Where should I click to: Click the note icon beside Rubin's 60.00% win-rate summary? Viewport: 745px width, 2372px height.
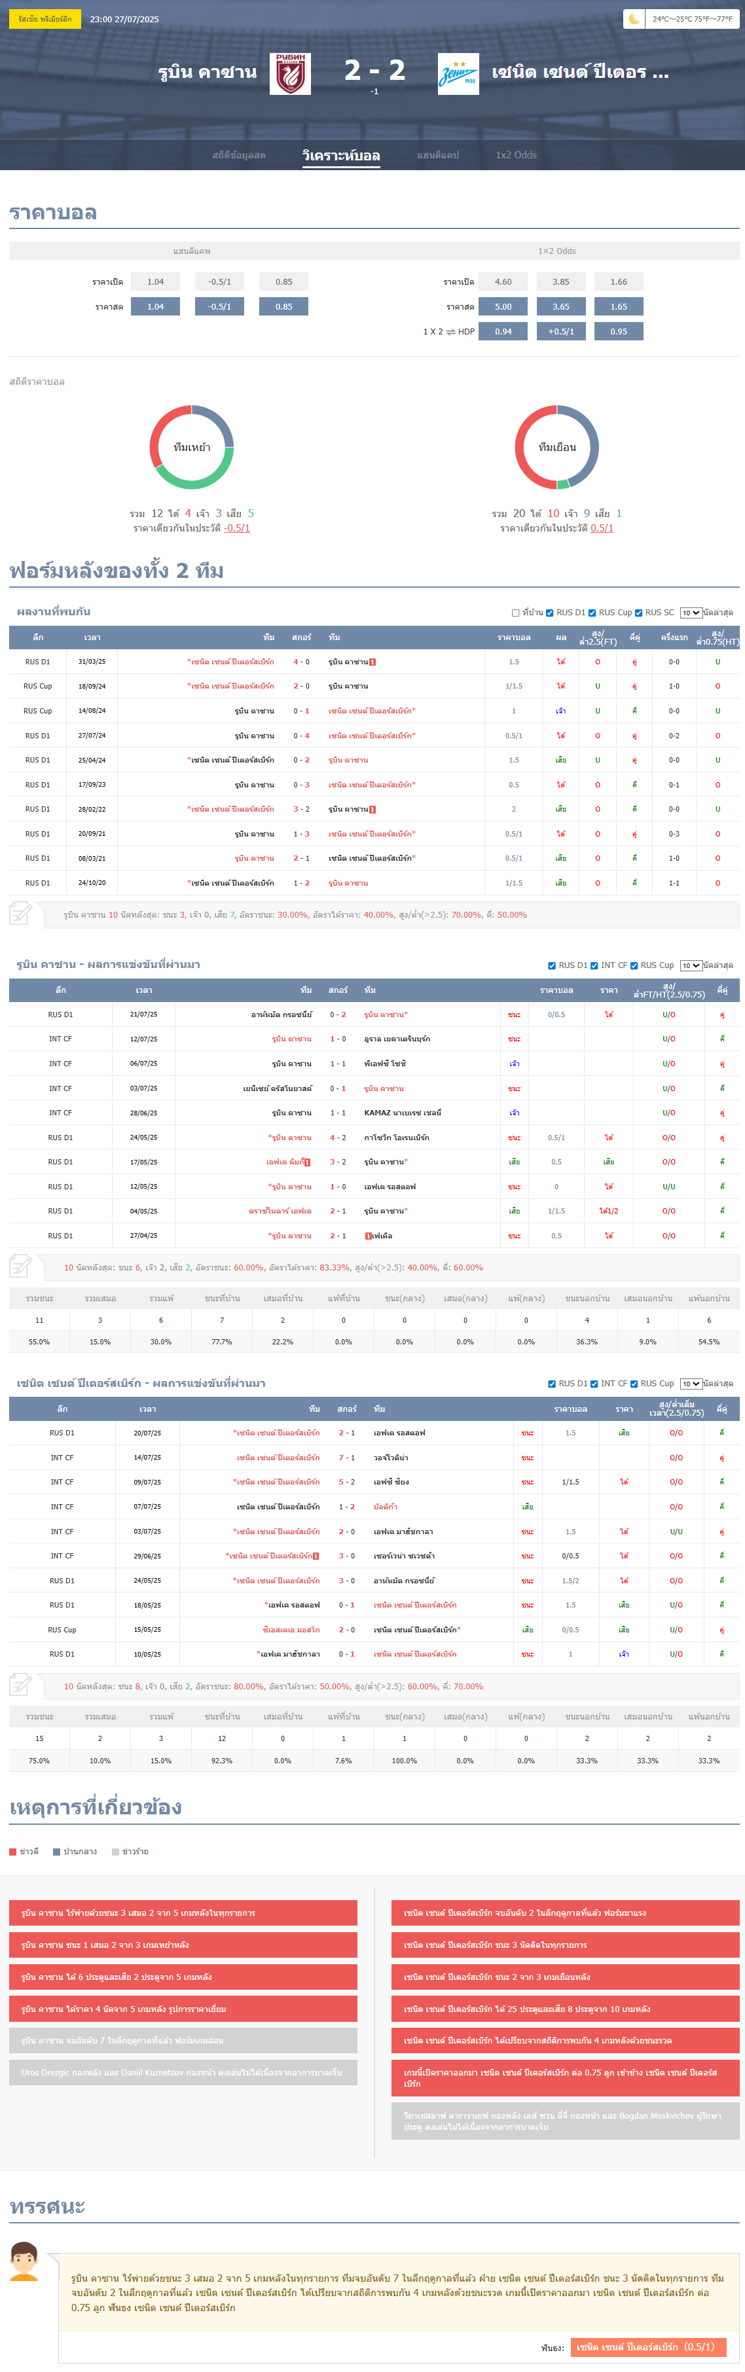pos(20,1266)
